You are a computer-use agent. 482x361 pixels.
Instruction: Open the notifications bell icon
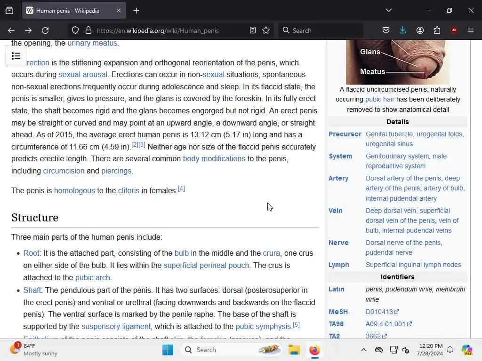[x=450, y=350]
